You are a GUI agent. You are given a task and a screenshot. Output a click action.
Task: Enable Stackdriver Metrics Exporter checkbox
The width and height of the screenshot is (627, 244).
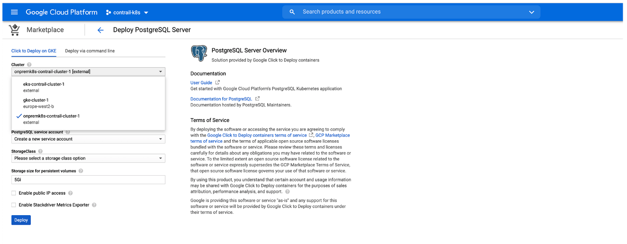[13, 205]
